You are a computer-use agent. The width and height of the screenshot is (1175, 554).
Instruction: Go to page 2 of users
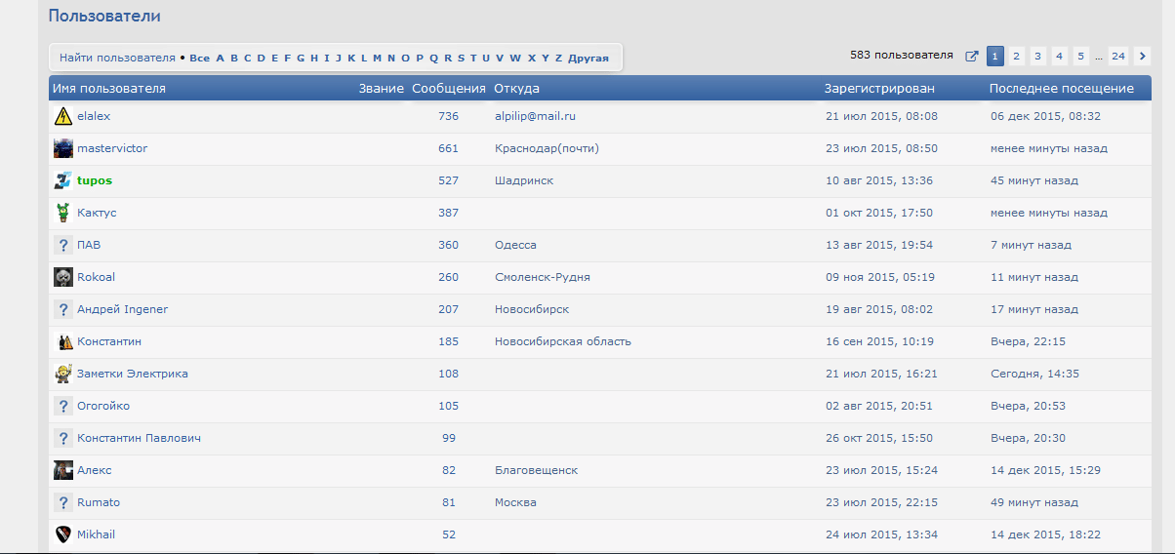[x=1016, y=57]
